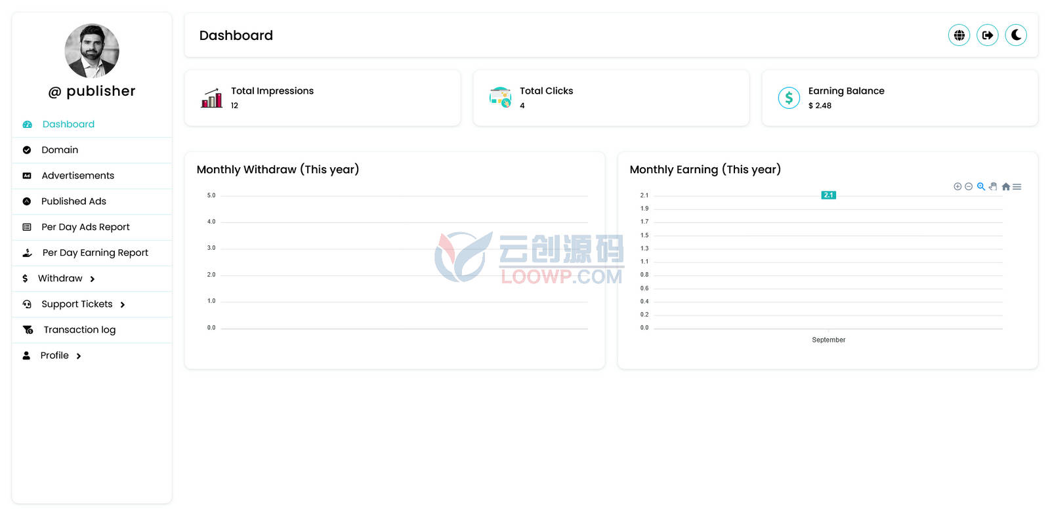Click the Dashboard gauge icon
This screenshot has width=1050, height=522.
point(27,125)
